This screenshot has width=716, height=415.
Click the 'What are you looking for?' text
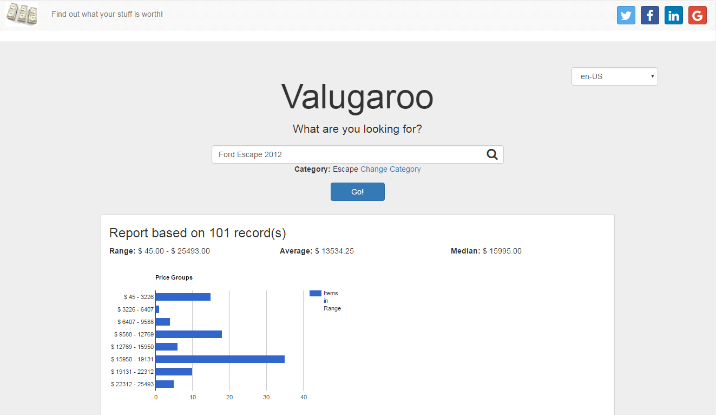click(357, 129)
